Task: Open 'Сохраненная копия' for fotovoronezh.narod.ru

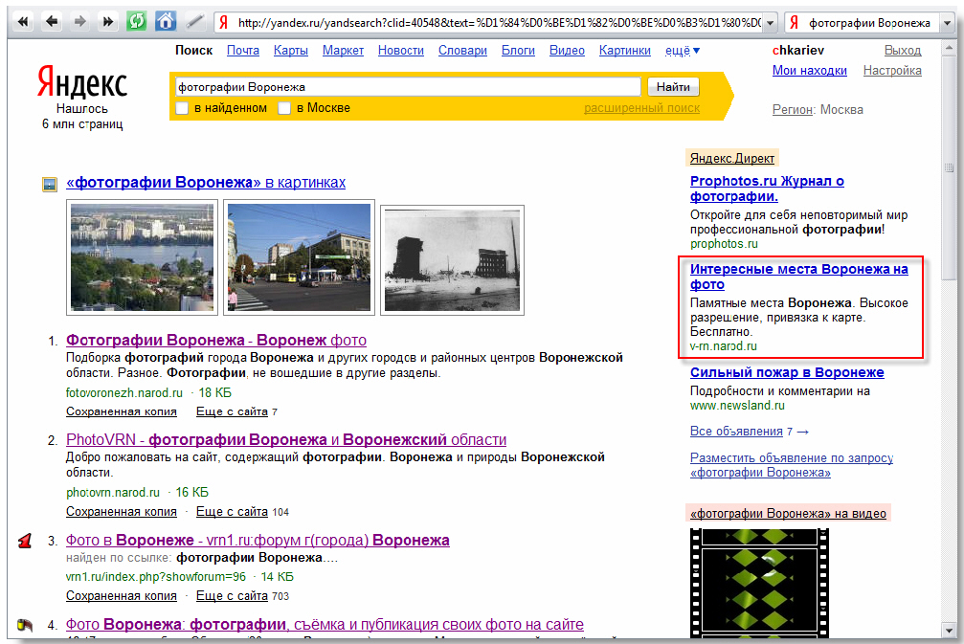Action: pyautogui.click(x=122, y=411)
